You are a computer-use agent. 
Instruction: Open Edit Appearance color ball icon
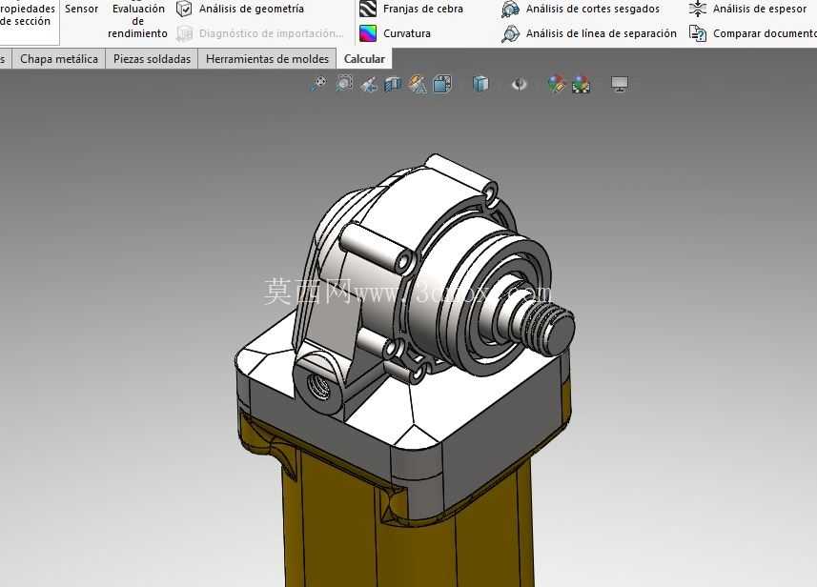557,84
